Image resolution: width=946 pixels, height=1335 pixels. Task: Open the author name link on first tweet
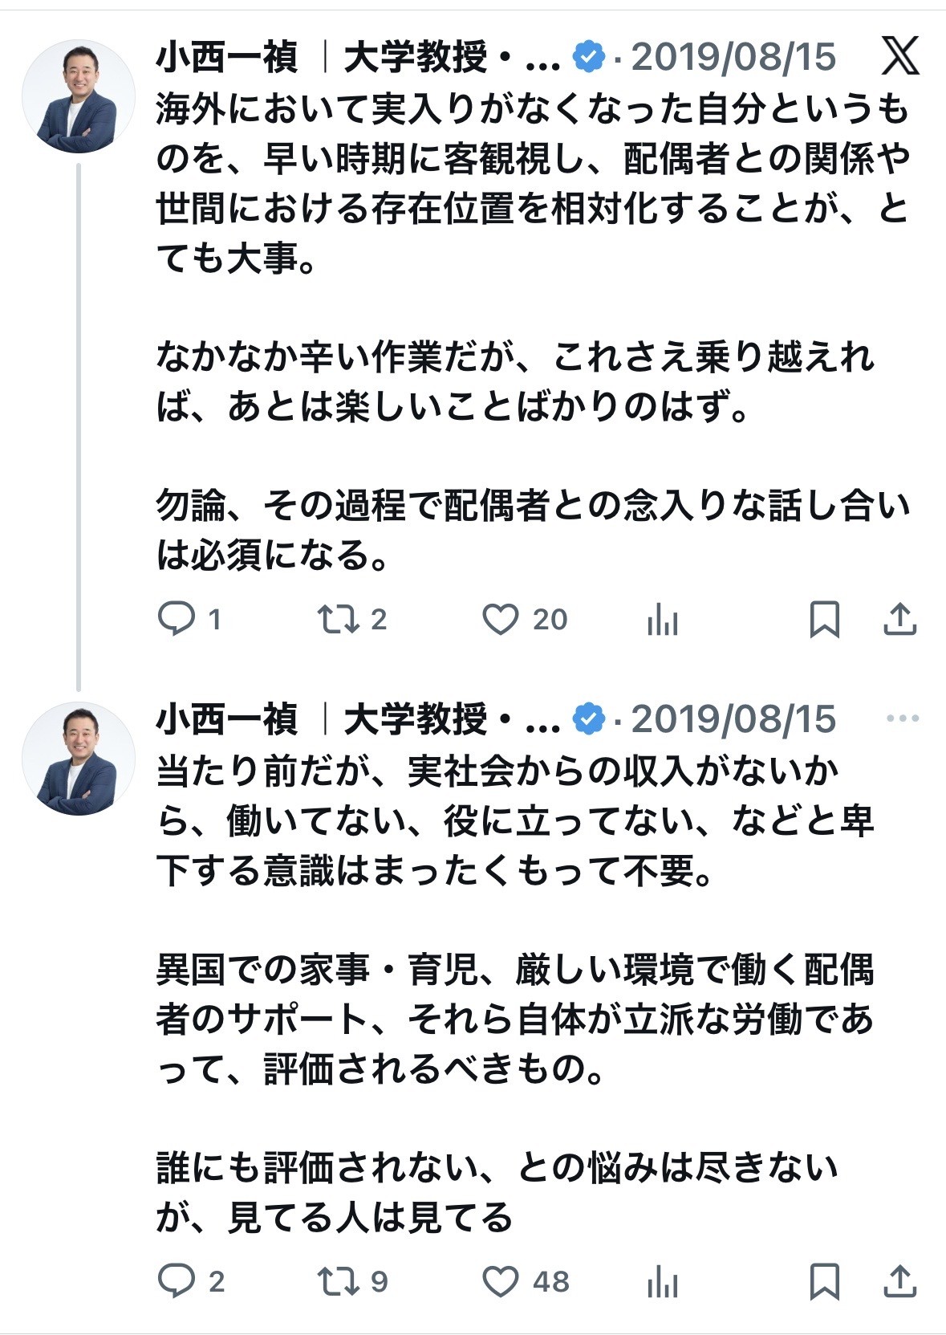point(227,57)
